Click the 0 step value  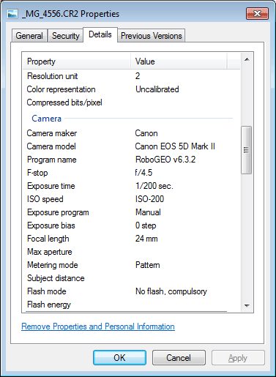(x=146, y=225)
